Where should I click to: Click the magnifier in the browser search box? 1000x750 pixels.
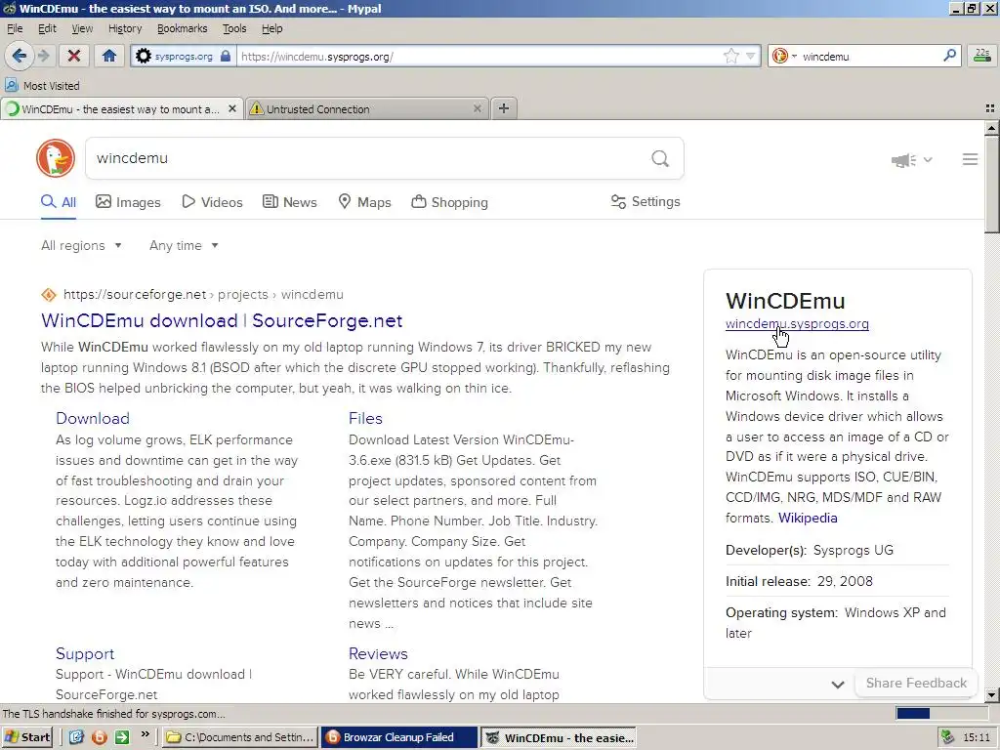pos(949,56)
